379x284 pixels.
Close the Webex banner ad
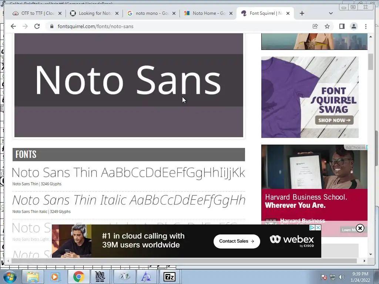(x=318, y=227)
